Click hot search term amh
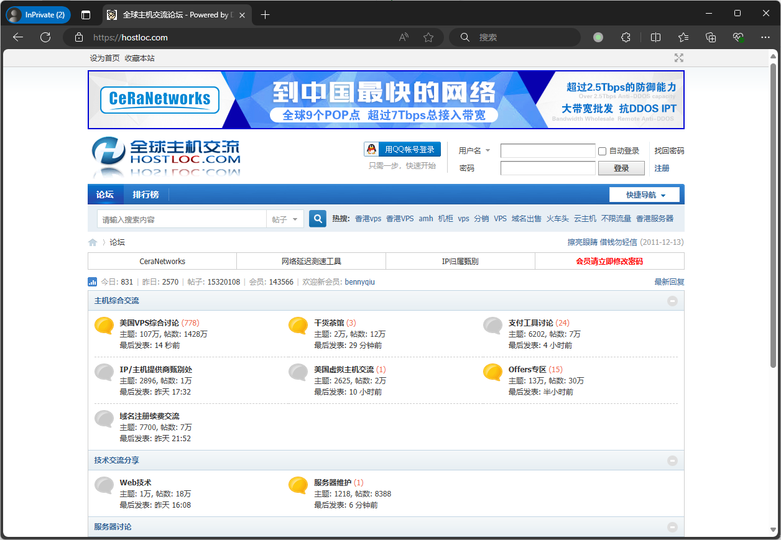This screenshot has height=540, width=781. (426, 219)
